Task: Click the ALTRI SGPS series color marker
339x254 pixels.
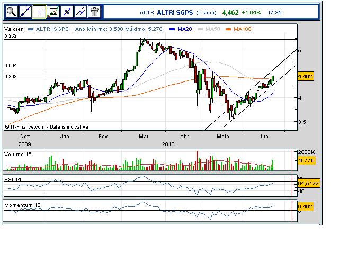Action: tap(31, 29)
